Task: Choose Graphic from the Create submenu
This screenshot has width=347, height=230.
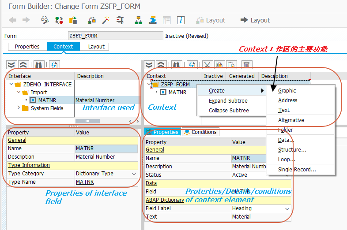Action: pyautogui.click(x=287, y=91)
